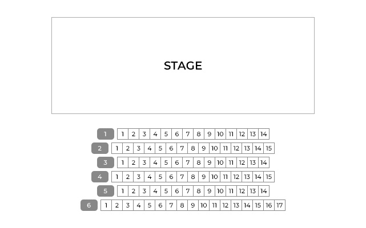The height and width of the screenshot is (228, 366).
Task: Select seat 3 in row 4
Action: pos(139,177)
